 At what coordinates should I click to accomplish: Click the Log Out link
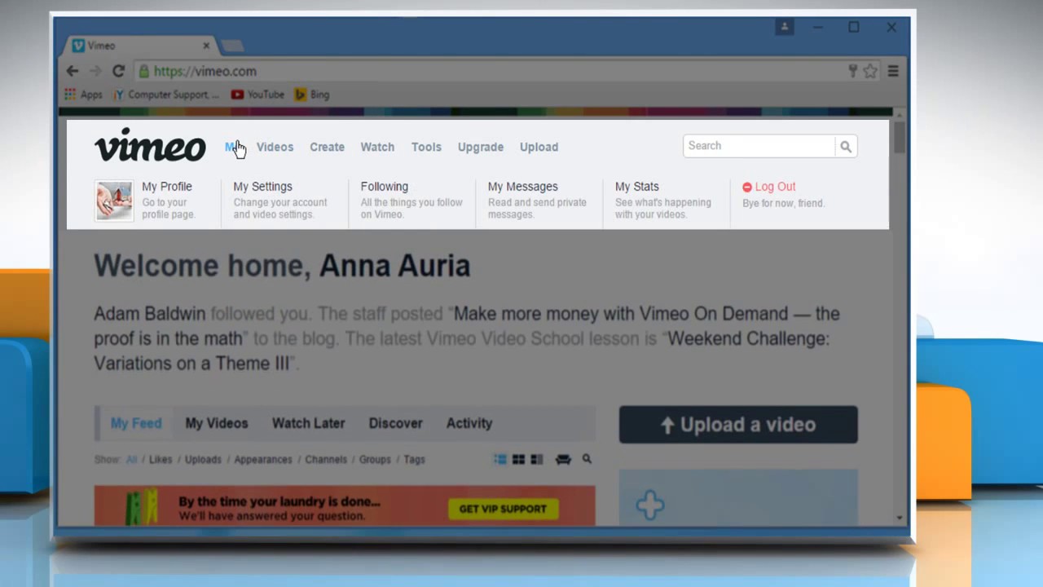775,187
